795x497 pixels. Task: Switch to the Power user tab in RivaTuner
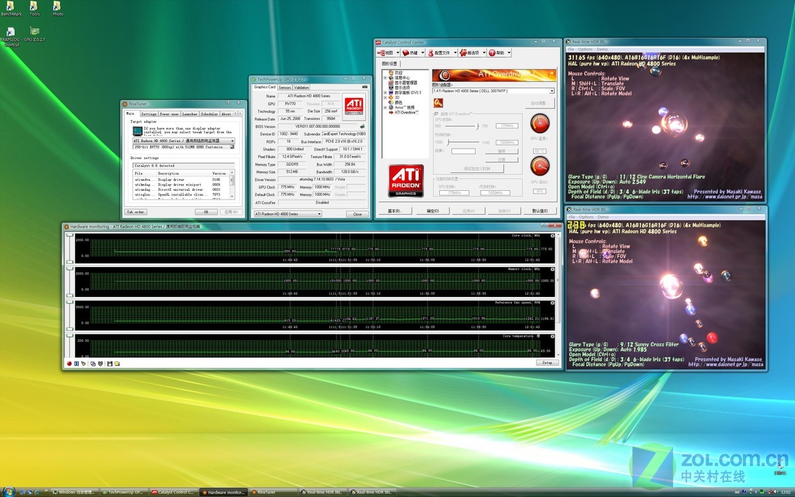[x=170, y=114]
